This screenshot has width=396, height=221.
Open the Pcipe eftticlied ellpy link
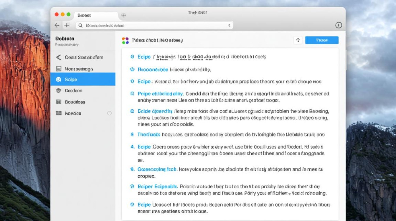point(160,94)
